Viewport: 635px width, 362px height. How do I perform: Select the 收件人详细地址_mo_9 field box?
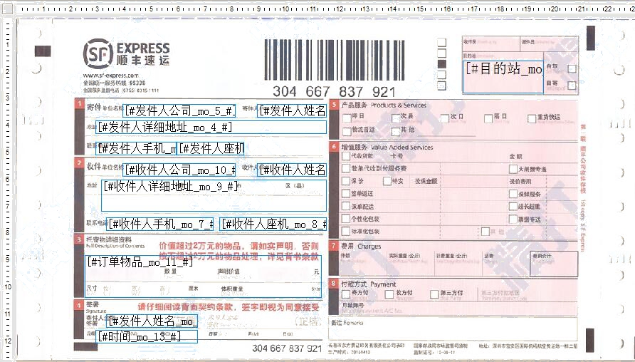214,195
